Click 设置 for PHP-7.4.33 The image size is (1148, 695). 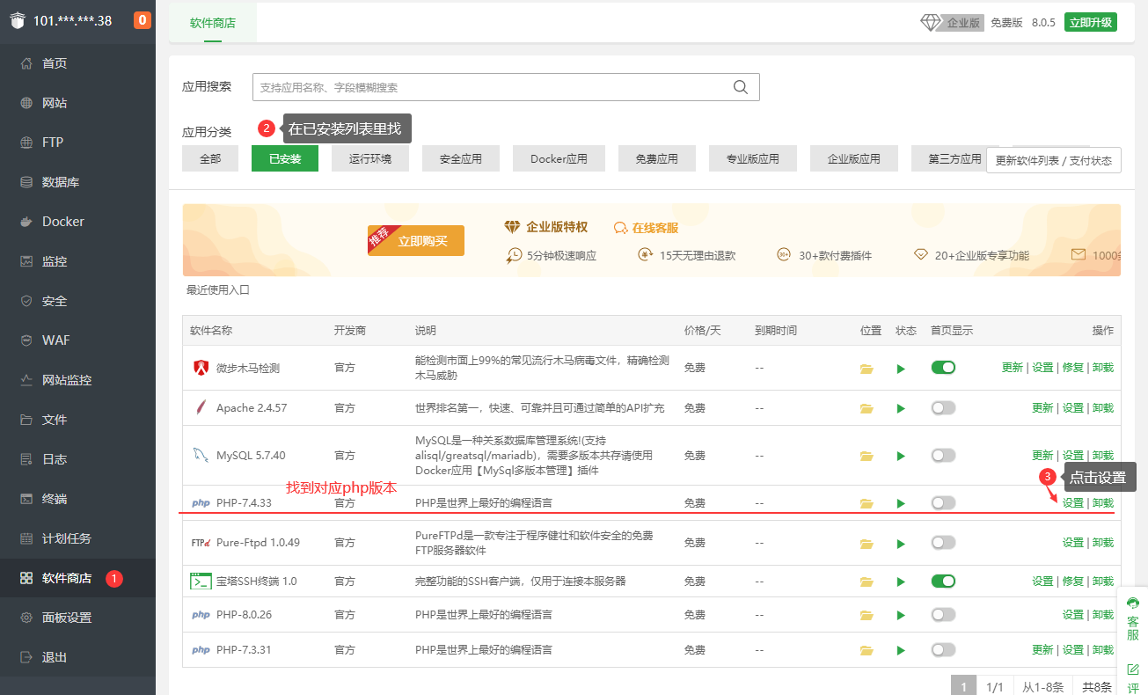tap(1072, 503)
